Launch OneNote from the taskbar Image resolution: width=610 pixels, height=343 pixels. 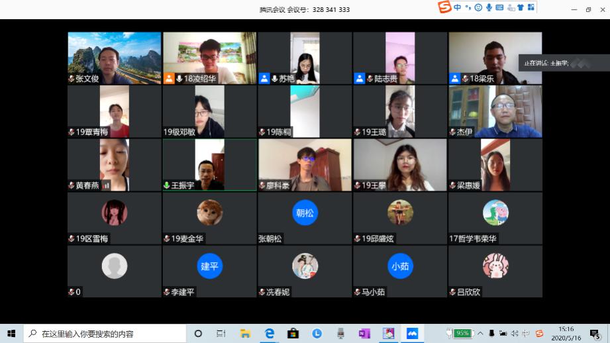pyautogui.click(x=364, y=333)
